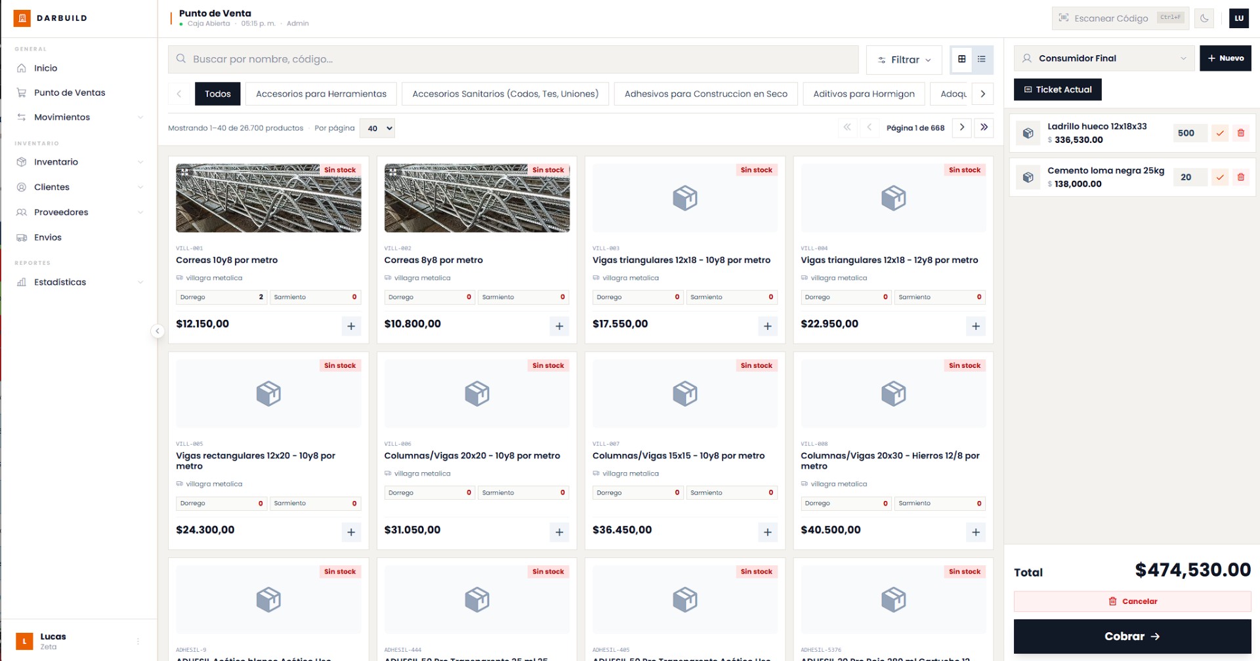The image size is (1260, 661).
Task: Delete Ladrillo hueco 12x18x33 from ticket
Action: click(1240, 133)
